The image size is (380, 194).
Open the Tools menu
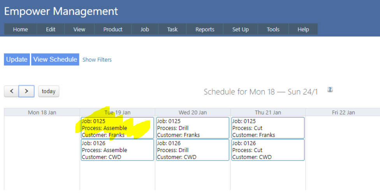[273, 30]
